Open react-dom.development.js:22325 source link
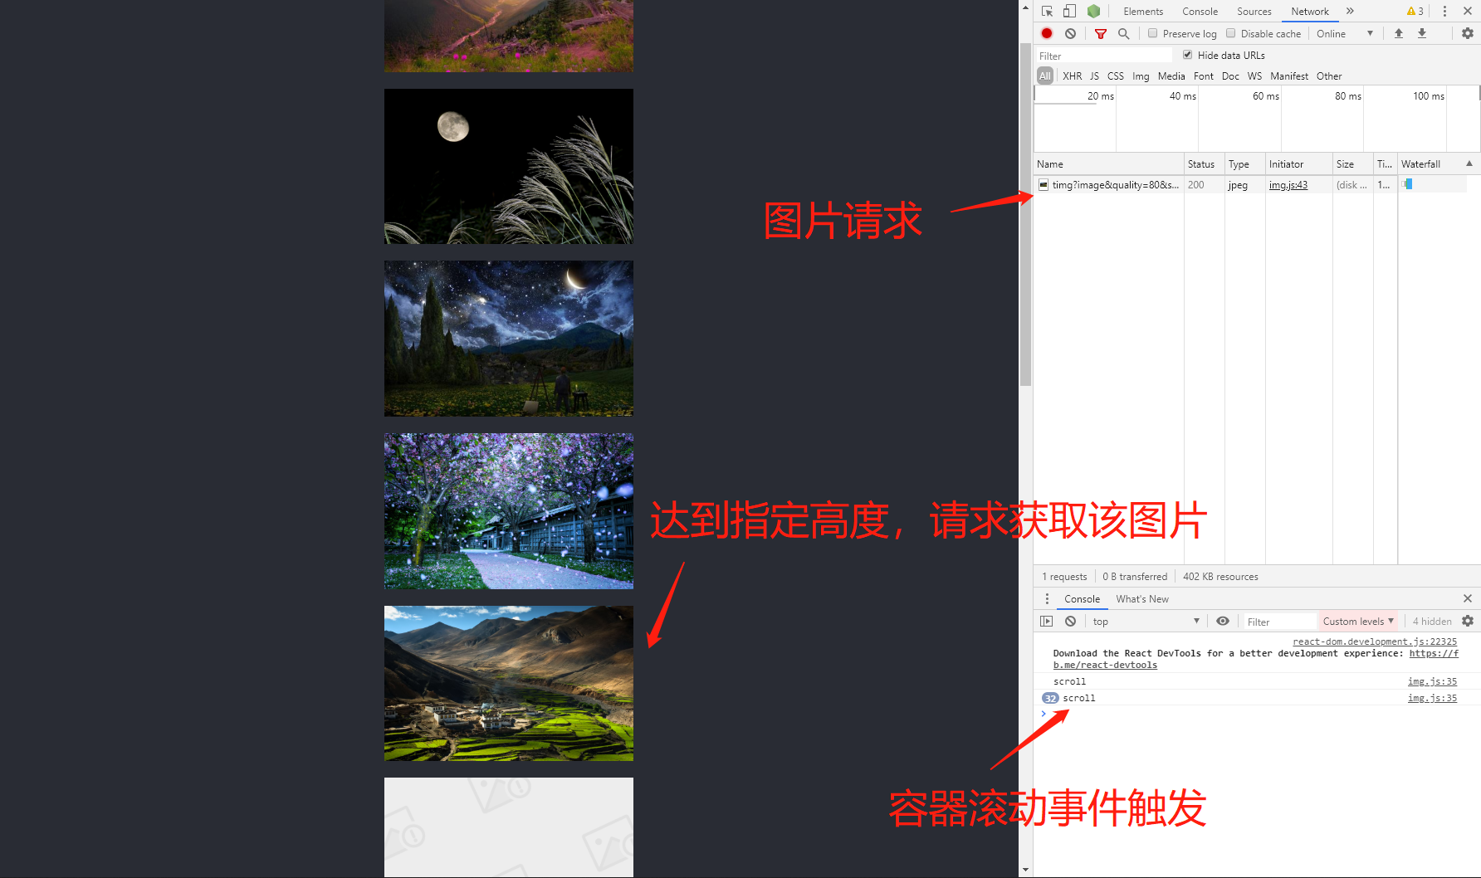 [x=1375, y=641]
